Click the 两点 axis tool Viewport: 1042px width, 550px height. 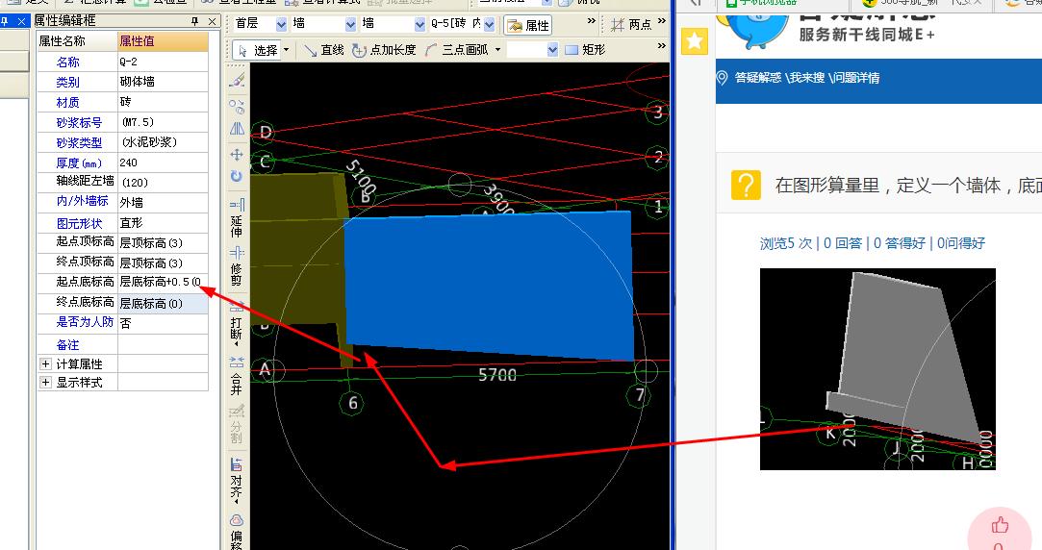pos(631,25)
